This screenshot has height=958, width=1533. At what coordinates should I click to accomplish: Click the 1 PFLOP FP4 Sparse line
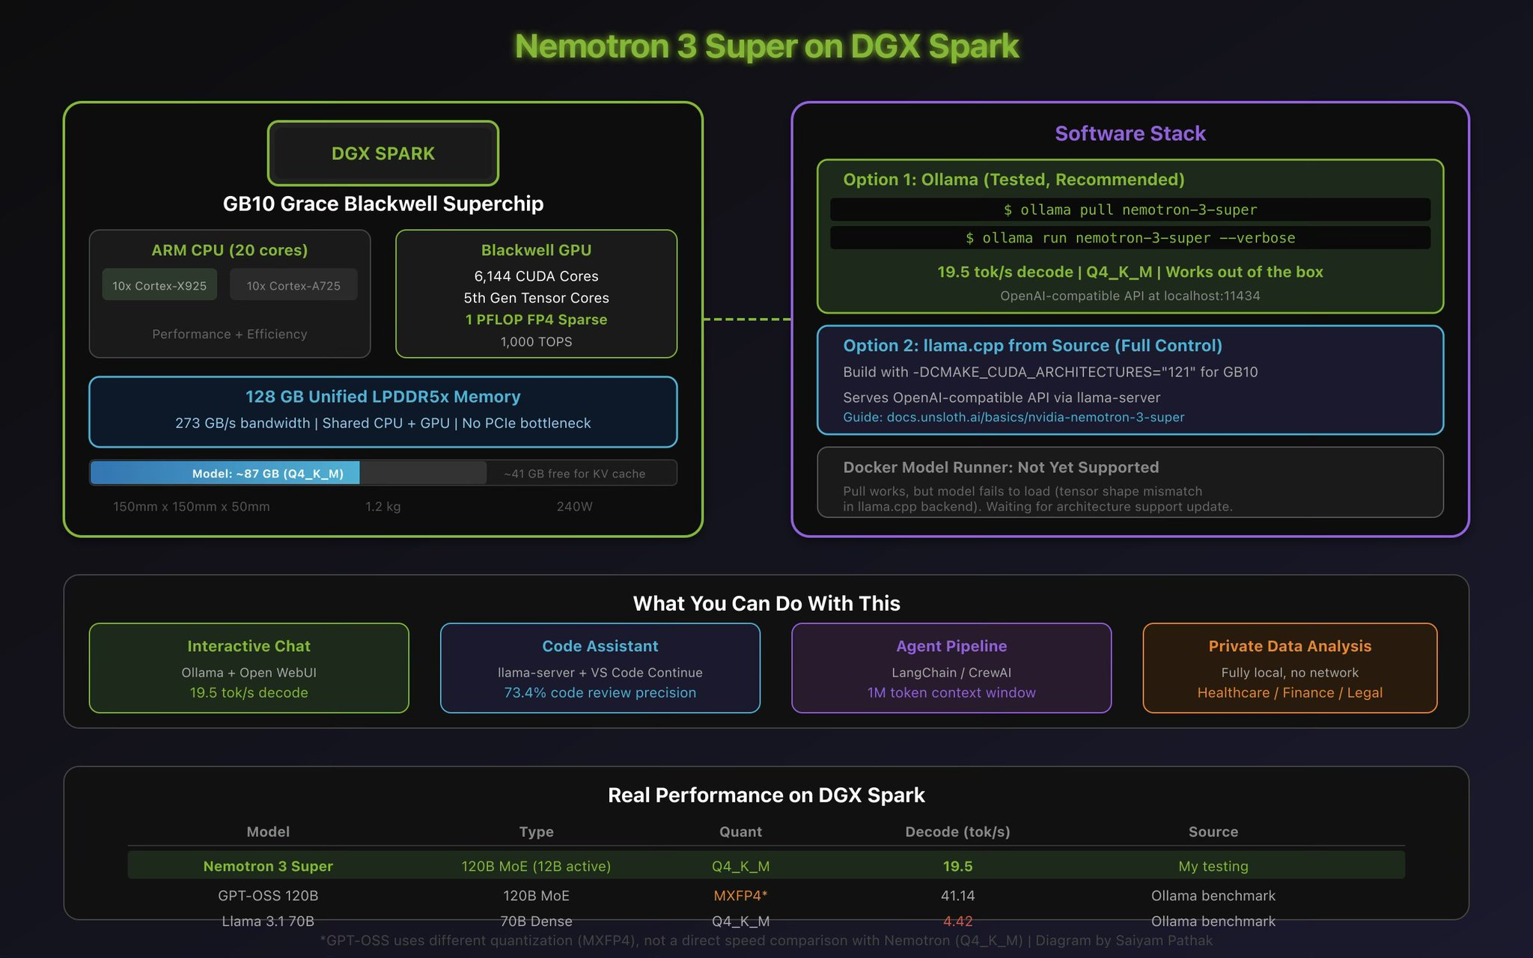pos(536,320)
